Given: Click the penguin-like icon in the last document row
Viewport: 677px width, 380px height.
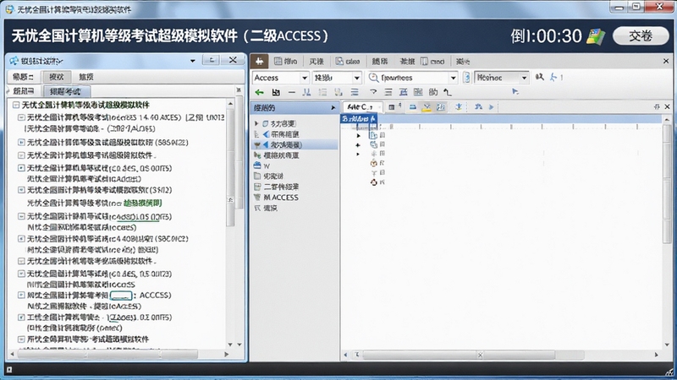Looking at the screenshot, I should [x=374, y=182].
